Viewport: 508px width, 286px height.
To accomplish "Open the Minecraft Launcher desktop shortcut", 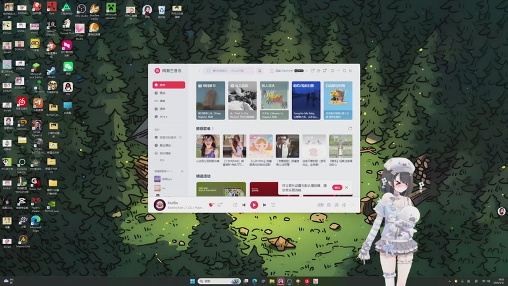I will pos(110,10).
